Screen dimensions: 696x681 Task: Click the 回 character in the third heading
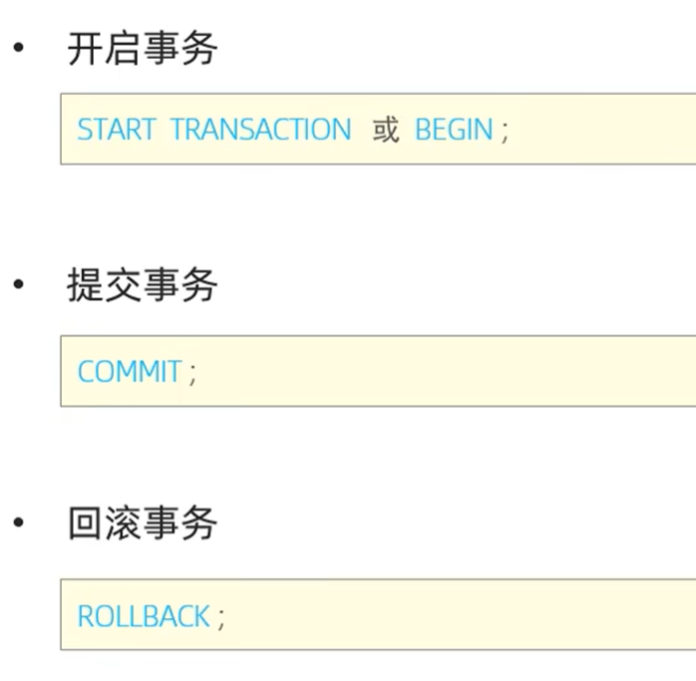tap(86, 522)
